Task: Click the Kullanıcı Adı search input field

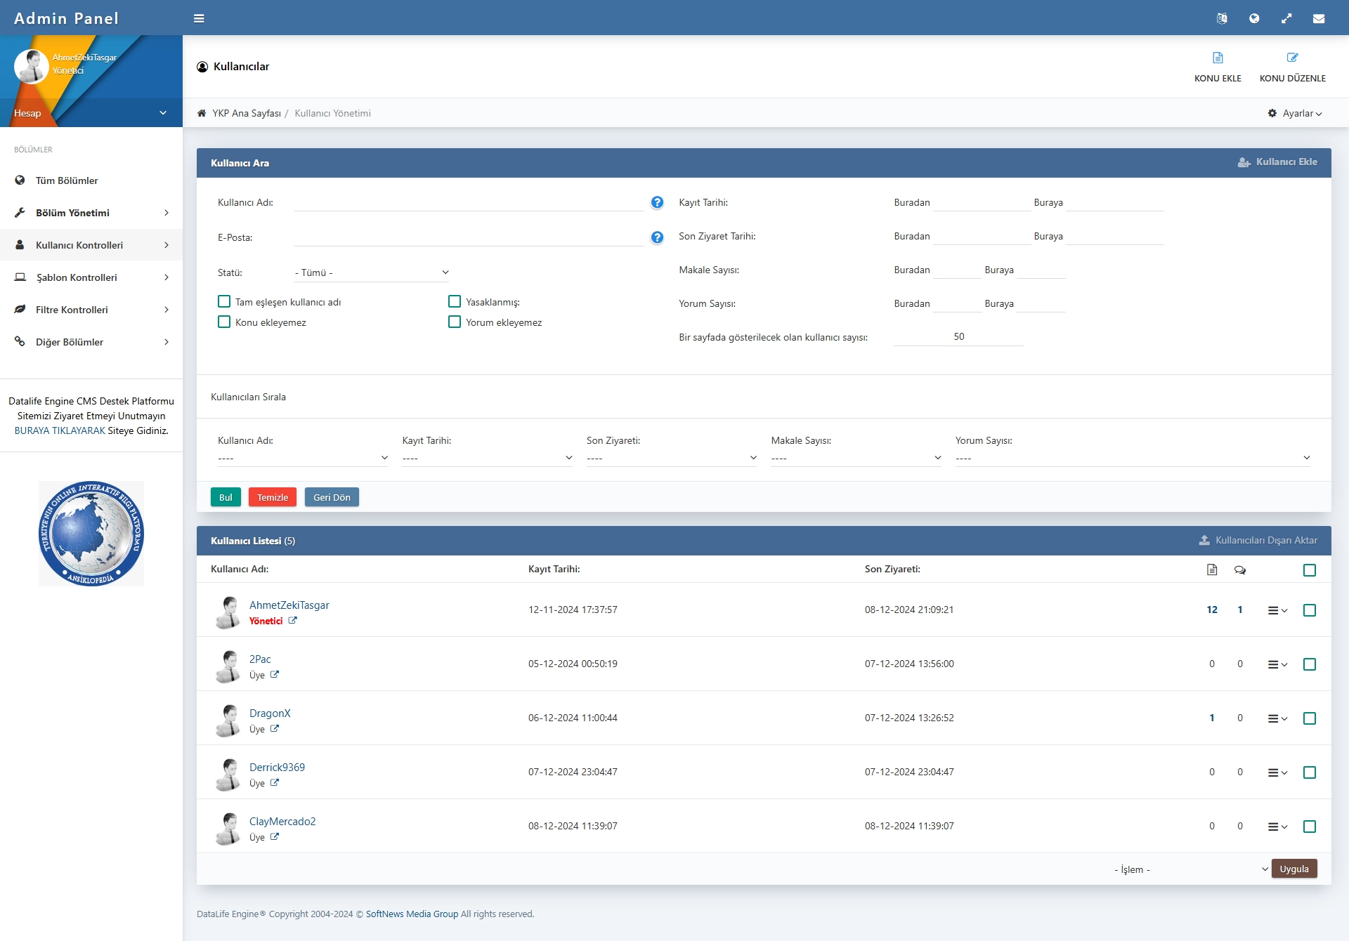Action: 469,202
